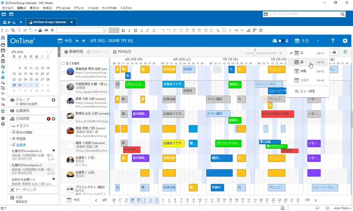Click the next week arrow in header
Viewport: 353px width, 211px height.
83,41
